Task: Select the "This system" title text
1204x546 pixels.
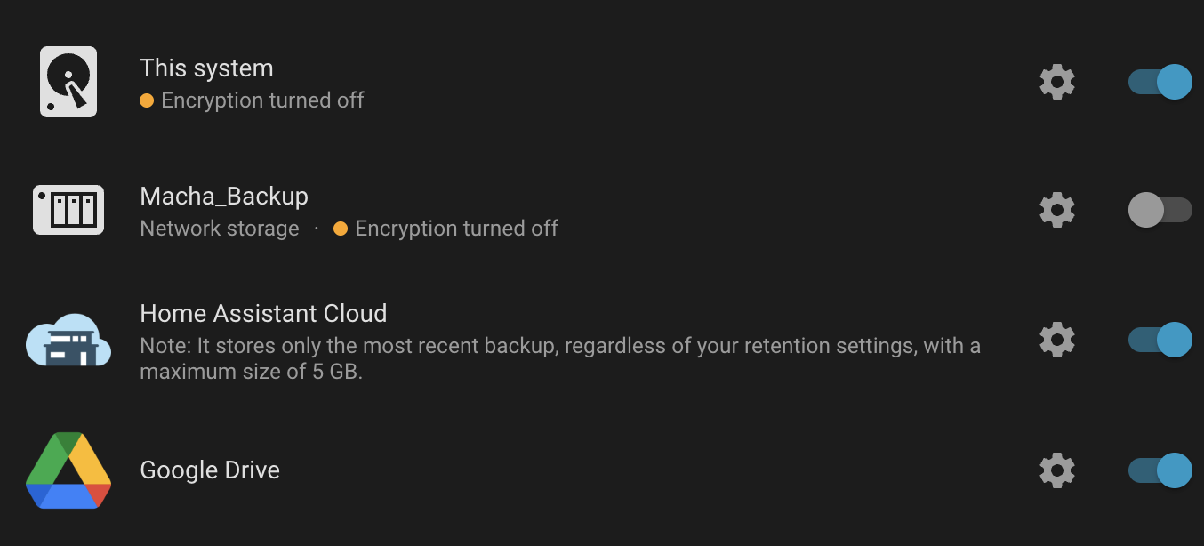Action: click(x=206, y=68)
